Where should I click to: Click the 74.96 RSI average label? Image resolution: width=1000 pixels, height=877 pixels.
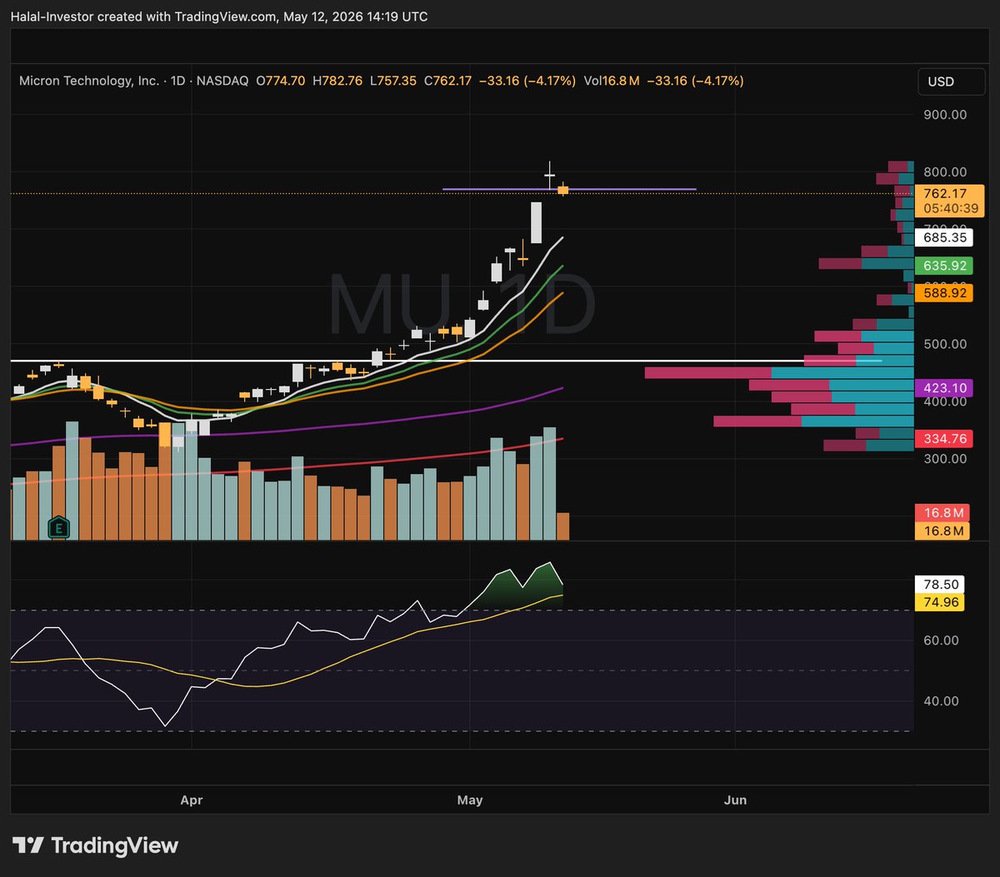coord(939,602)
